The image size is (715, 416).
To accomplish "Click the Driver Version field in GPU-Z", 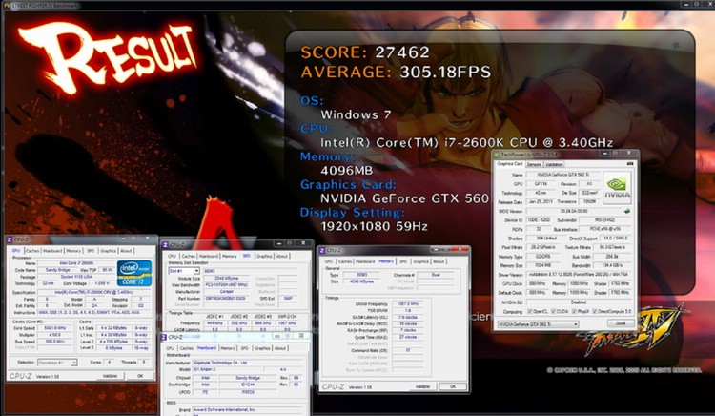I will [x=579, y=275].
